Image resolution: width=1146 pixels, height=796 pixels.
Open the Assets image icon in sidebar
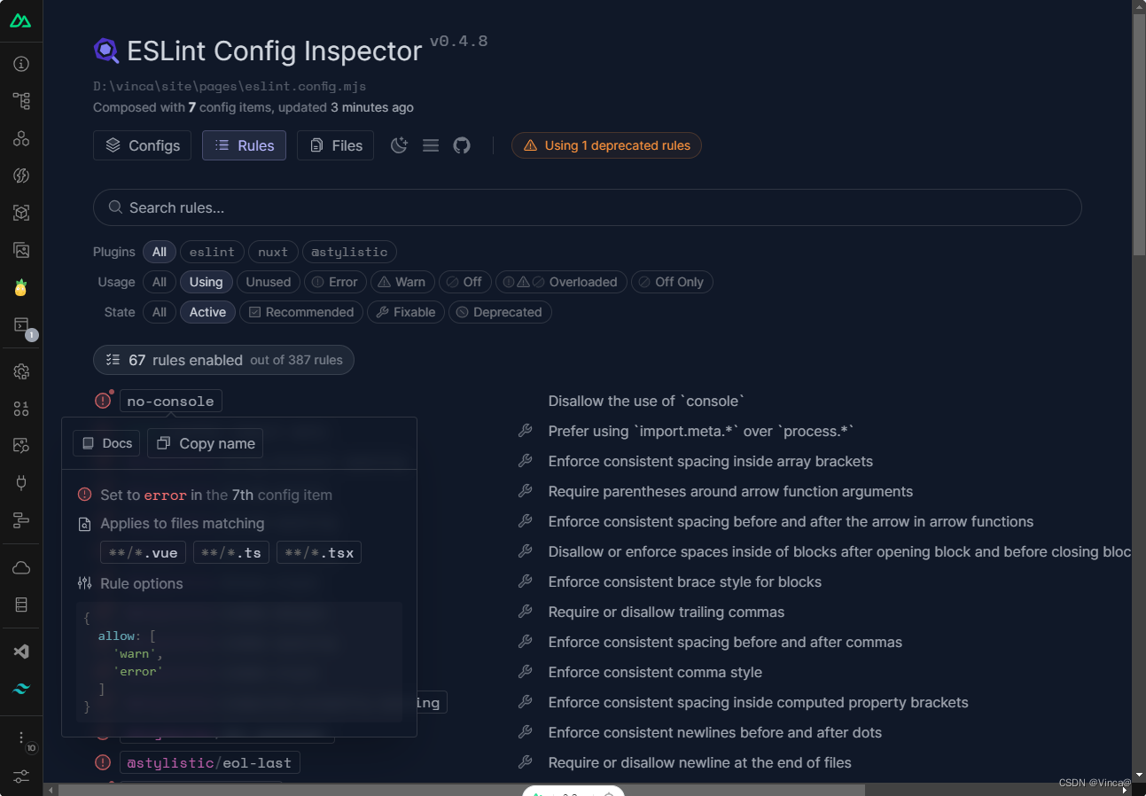(21, 251)
